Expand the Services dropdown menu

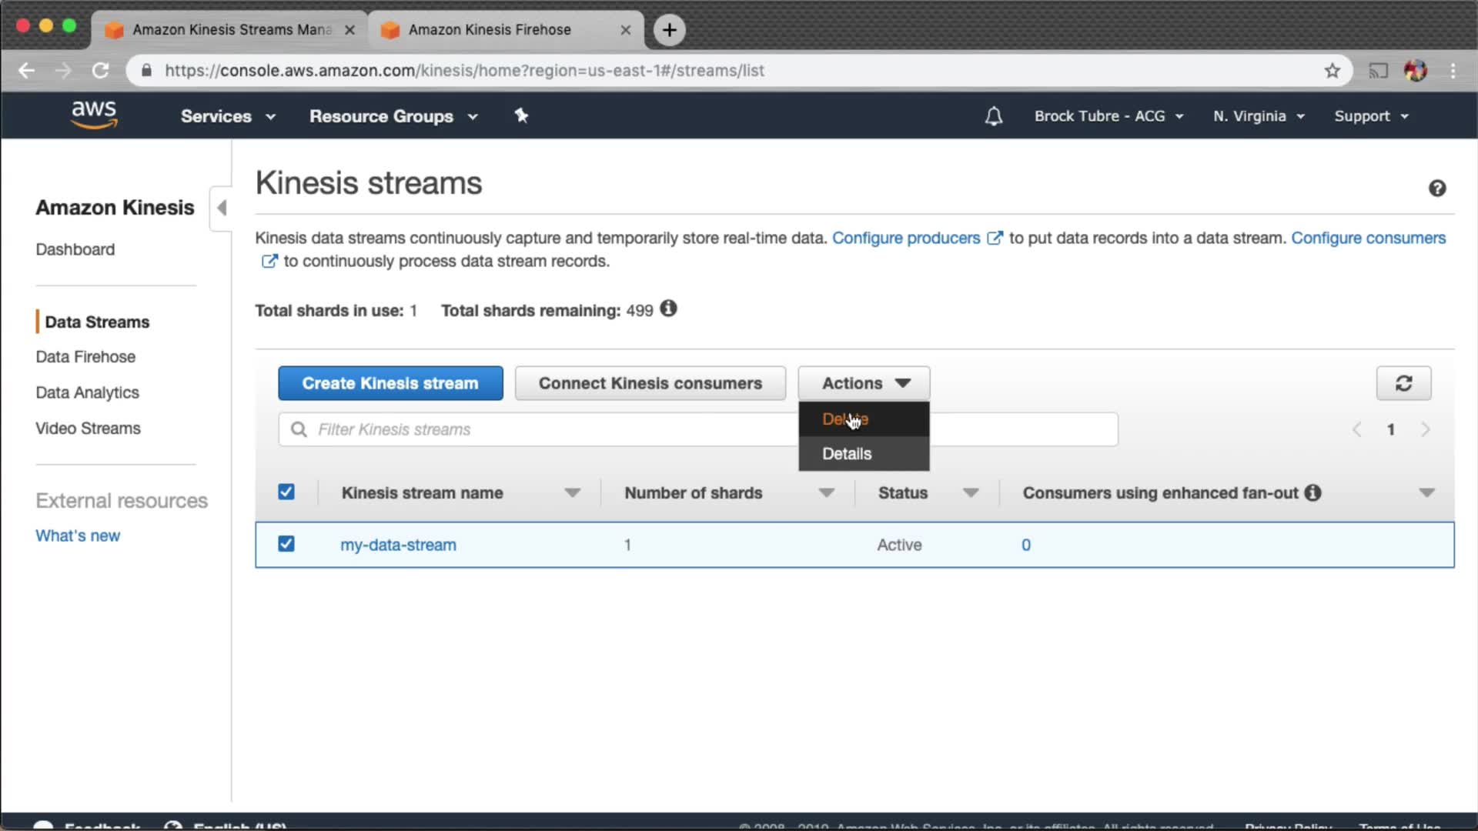pos(227,116)
